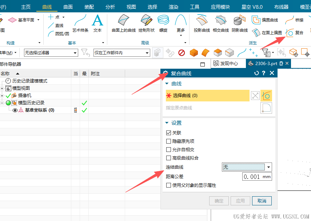This screenshot has height=221, width=311.
Task: Collapse the 模型历史记录 tree node
Action: [2, 103]
